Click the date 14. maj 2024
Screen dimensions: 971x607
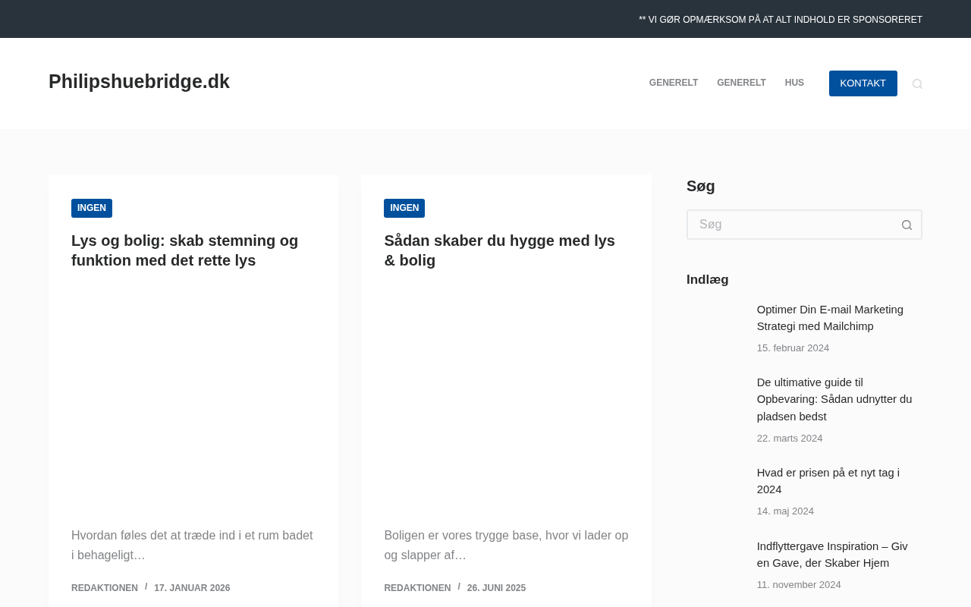(785, 511)
